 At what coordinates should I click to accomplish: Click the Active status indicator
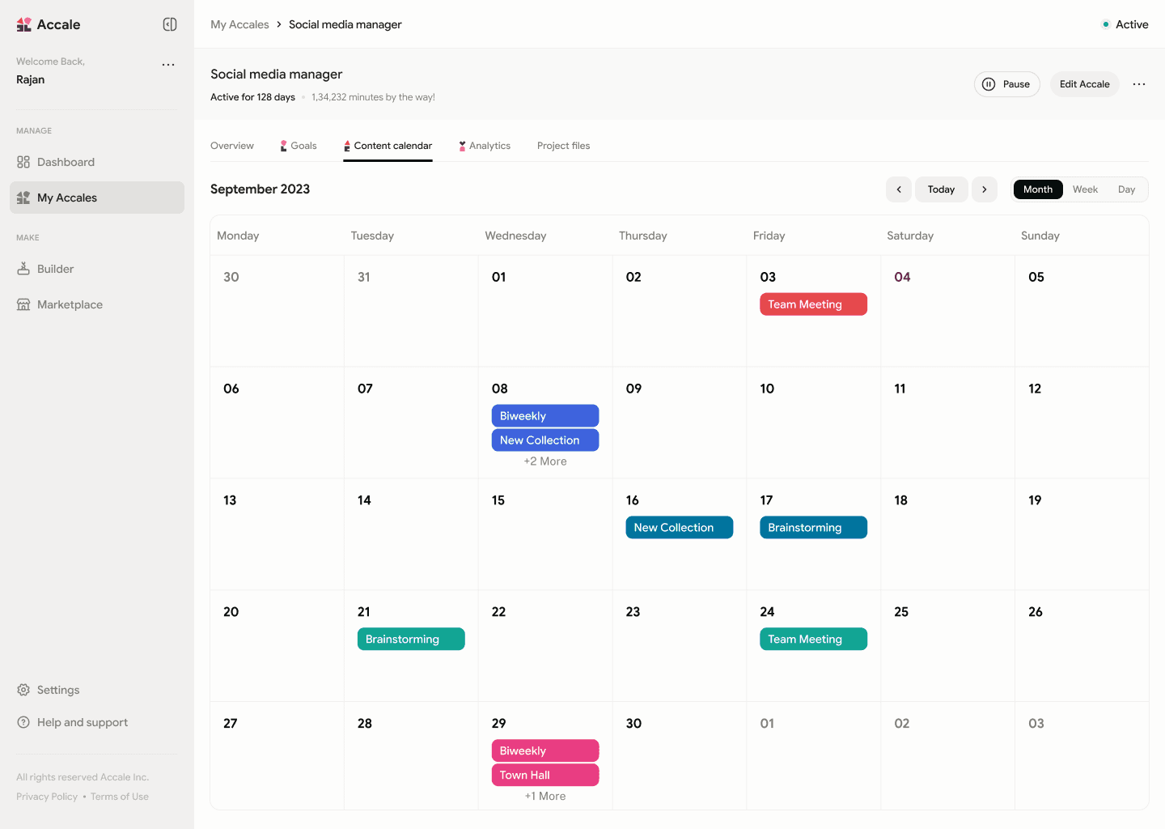point(1125,24)
